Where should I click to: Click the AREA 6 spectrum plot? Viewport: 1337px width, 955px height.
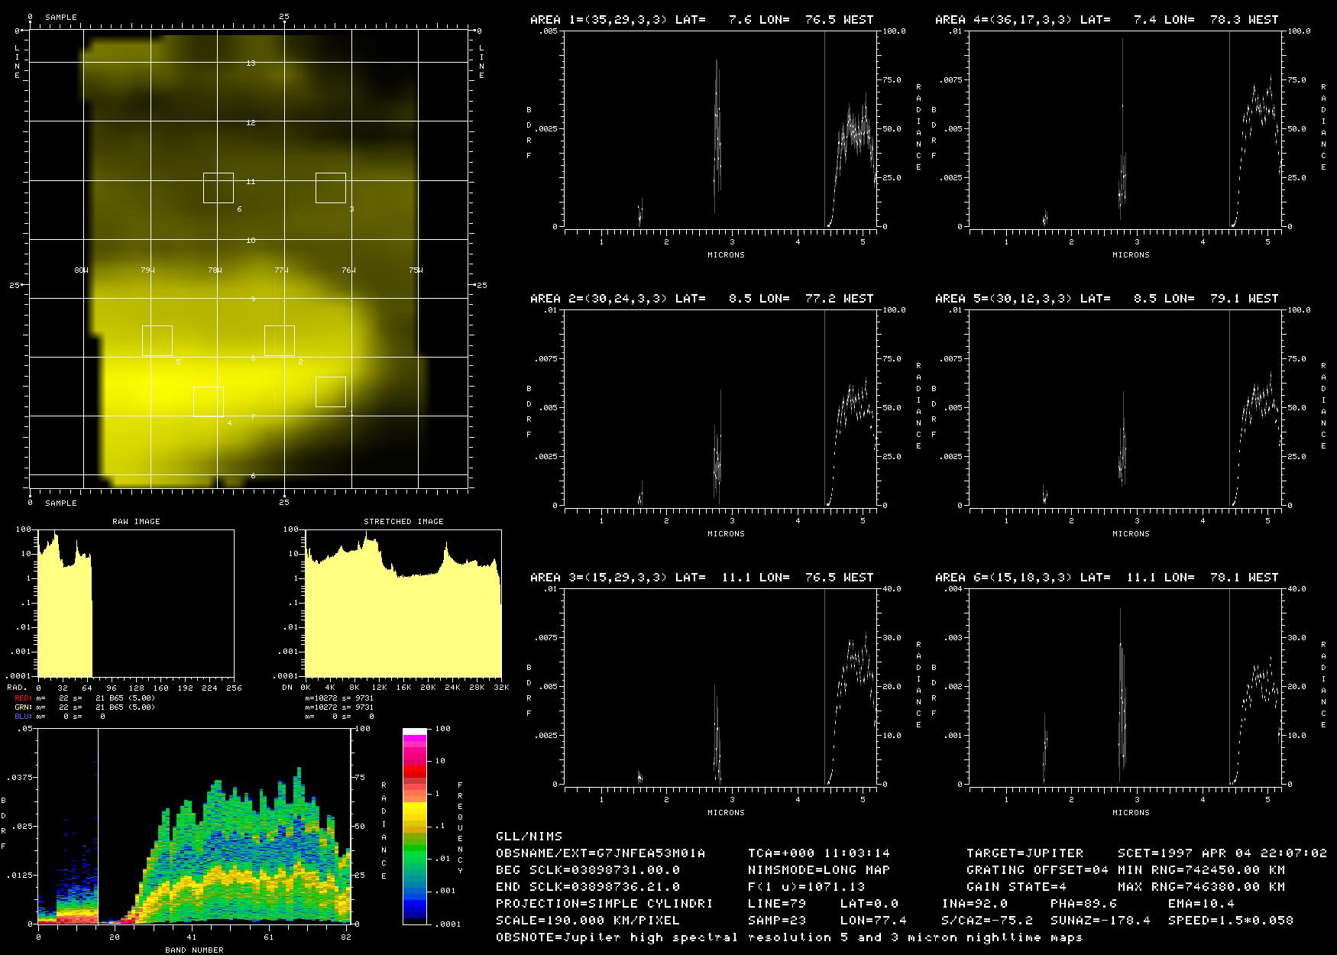(x=1125, y=687)
